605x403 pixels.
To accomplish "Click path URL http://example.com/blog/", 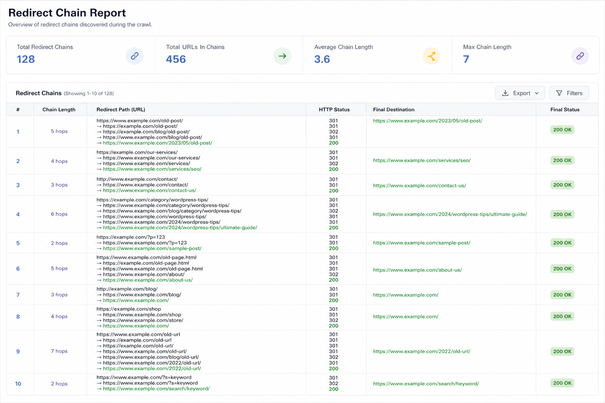I will click(127, 289).
